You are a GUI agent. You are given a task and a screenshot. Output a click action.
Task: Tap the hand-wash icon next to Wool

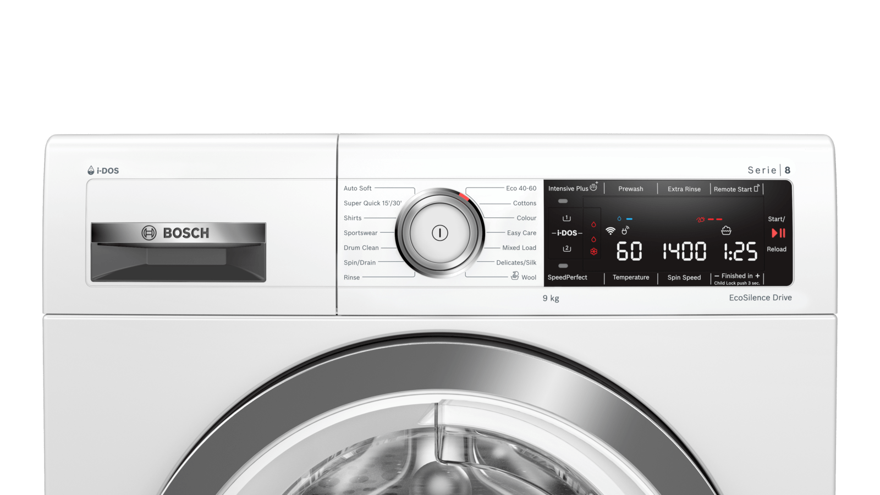point(515,276)
